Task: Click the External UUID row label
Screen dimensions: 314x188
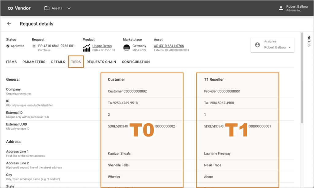Action: click(17, 124)
